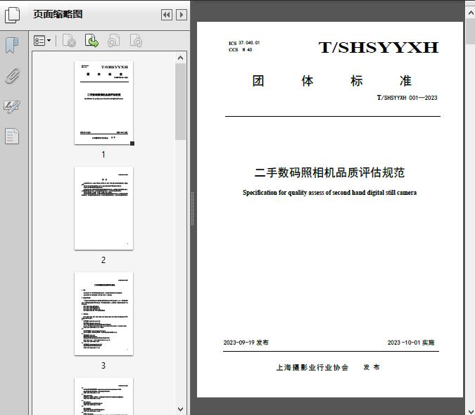Click the 2023-09-19 发布 date text
This screenshot has width=475, height=415.
coord(246,343)
